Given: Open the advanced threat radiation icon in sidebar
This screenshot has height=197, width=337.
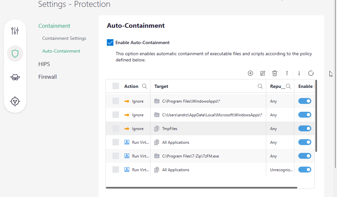Looking at the screenshot, I should 15,101.
